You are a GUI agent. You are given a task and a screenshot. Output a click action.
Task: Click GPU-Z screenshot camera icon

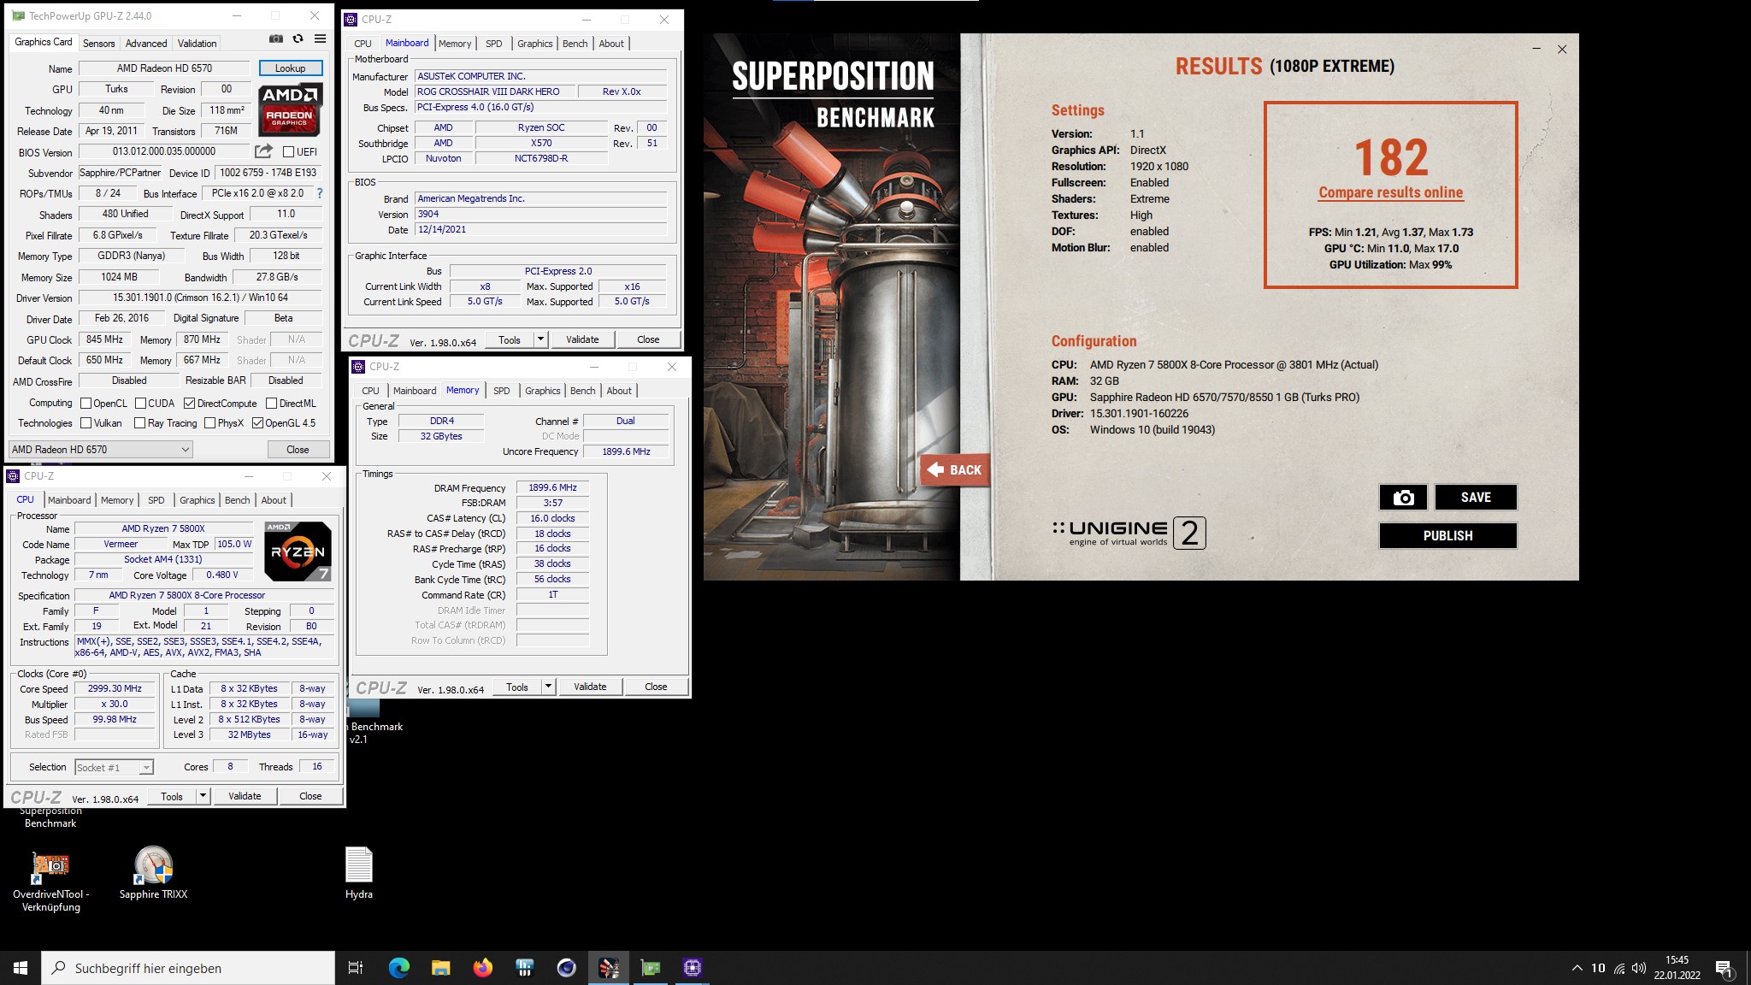click(275, 38)
